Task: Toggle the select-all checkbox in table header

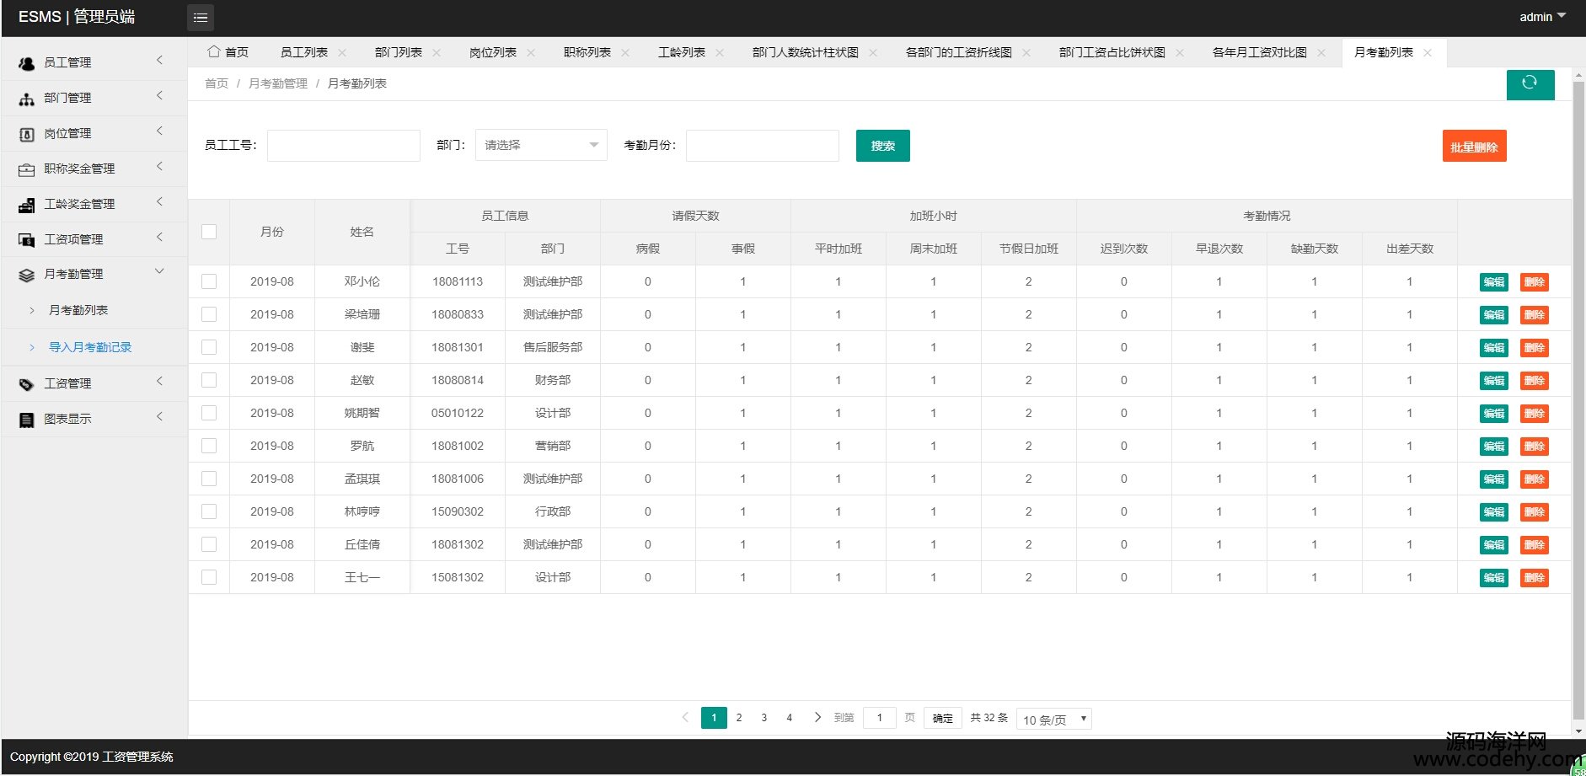Action: (x=209, y=232)
